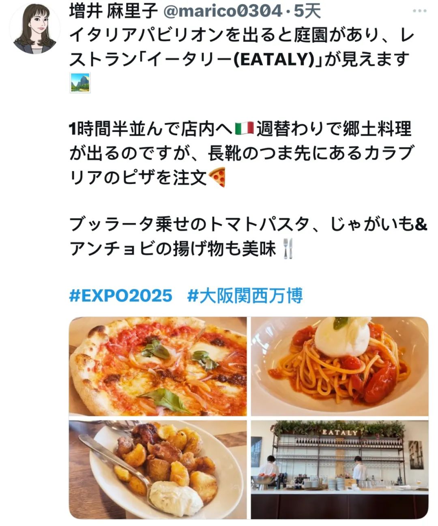Click the pizza slice emoji after 注文
The image size is (438, 526).
[217, 177]
